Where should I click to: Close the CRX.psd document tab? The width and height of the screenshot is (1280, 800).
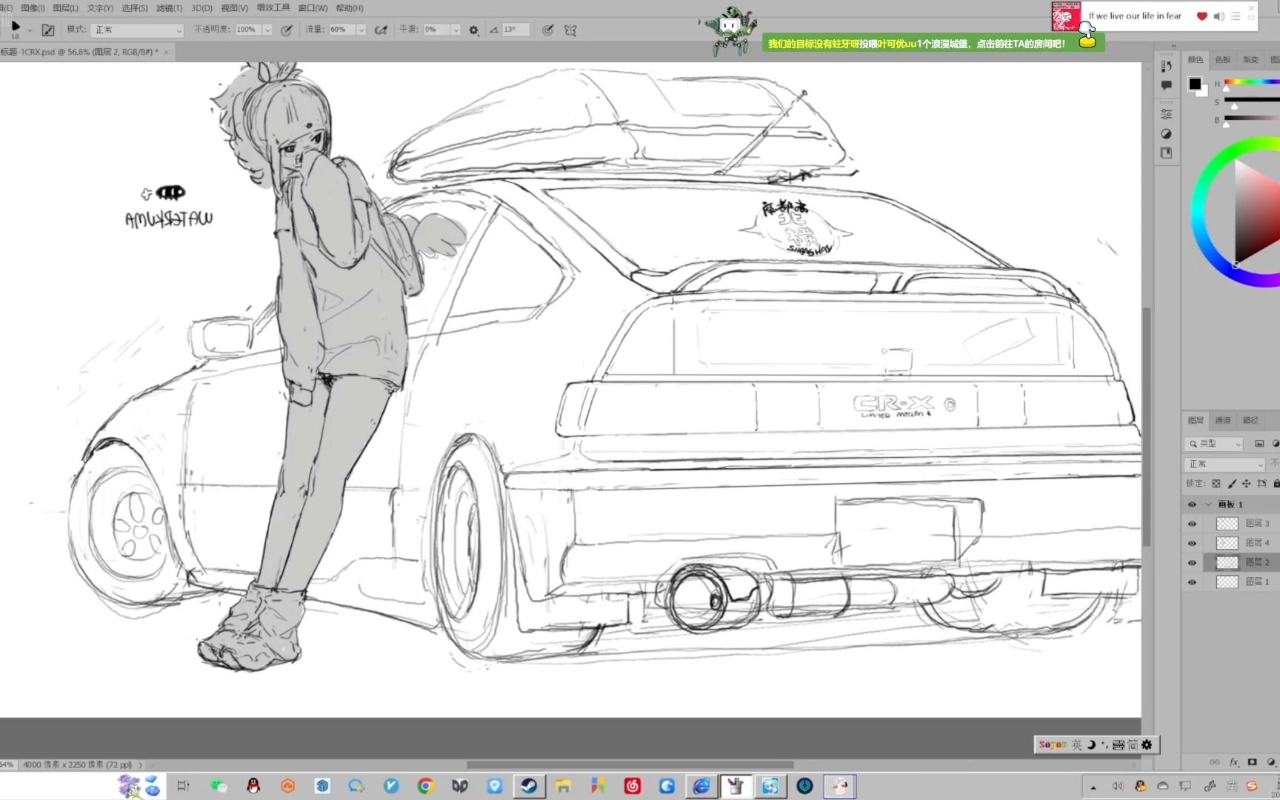(166, 52)
